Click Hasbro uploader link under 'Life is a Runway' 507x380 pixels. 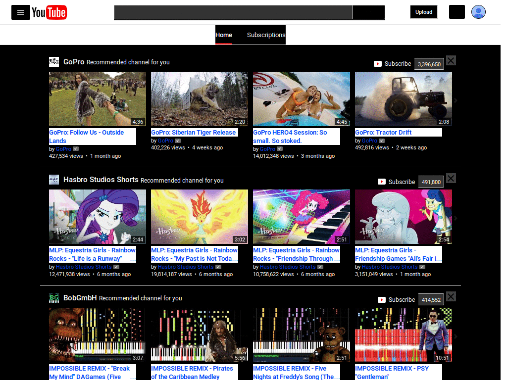84,267
